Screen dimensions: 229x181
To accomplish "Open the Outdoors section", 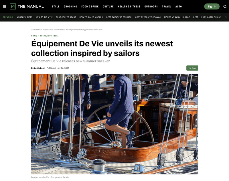I will point(151,7).
